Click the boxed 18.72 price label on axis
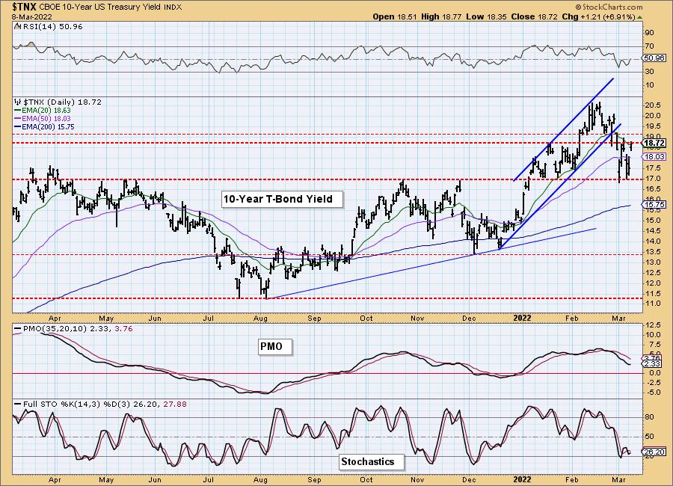Viewport: 673px width, 486px height. tap(654, 143)
